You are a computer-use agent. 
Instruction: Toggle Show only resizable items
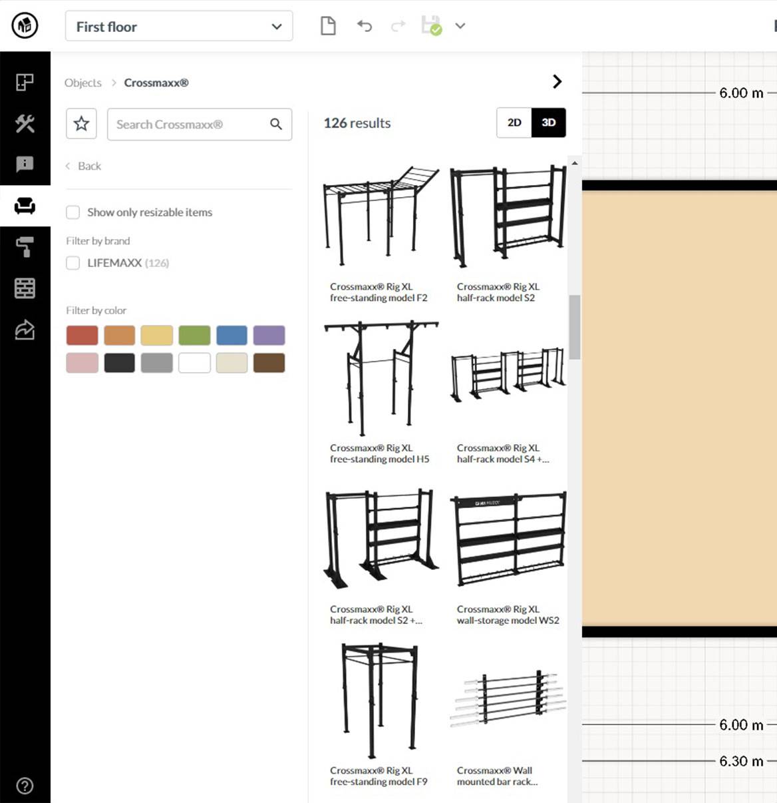pyautogui.click(x=73, y=212)
